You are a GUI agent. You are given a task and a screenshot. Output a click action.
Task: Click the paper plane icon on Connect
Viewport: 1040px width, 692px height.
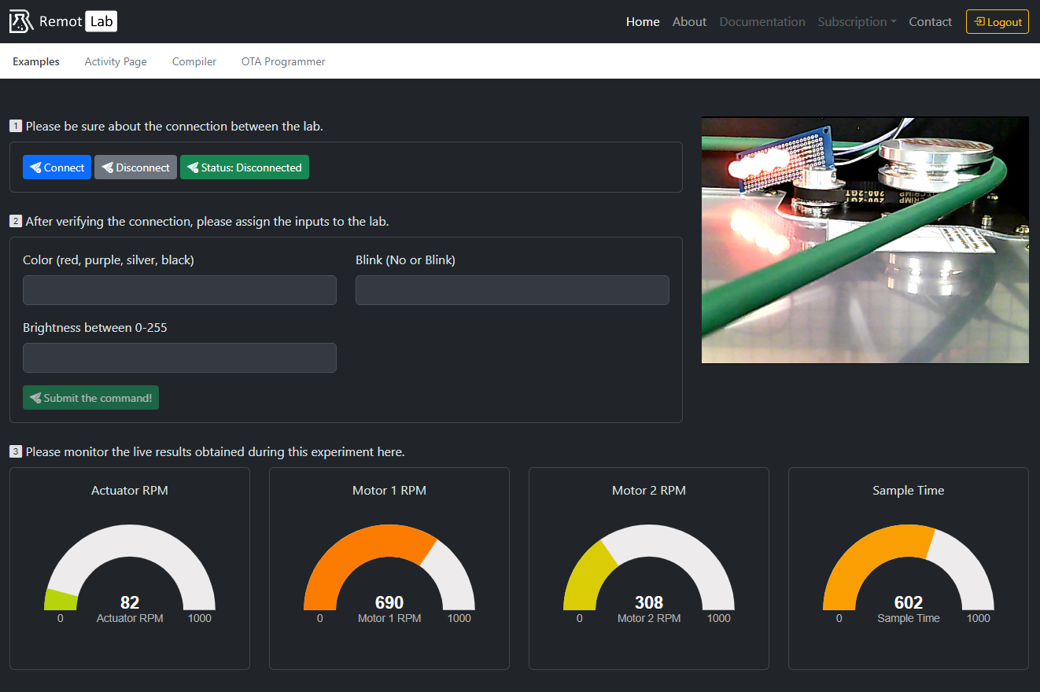tap(35, 167)
